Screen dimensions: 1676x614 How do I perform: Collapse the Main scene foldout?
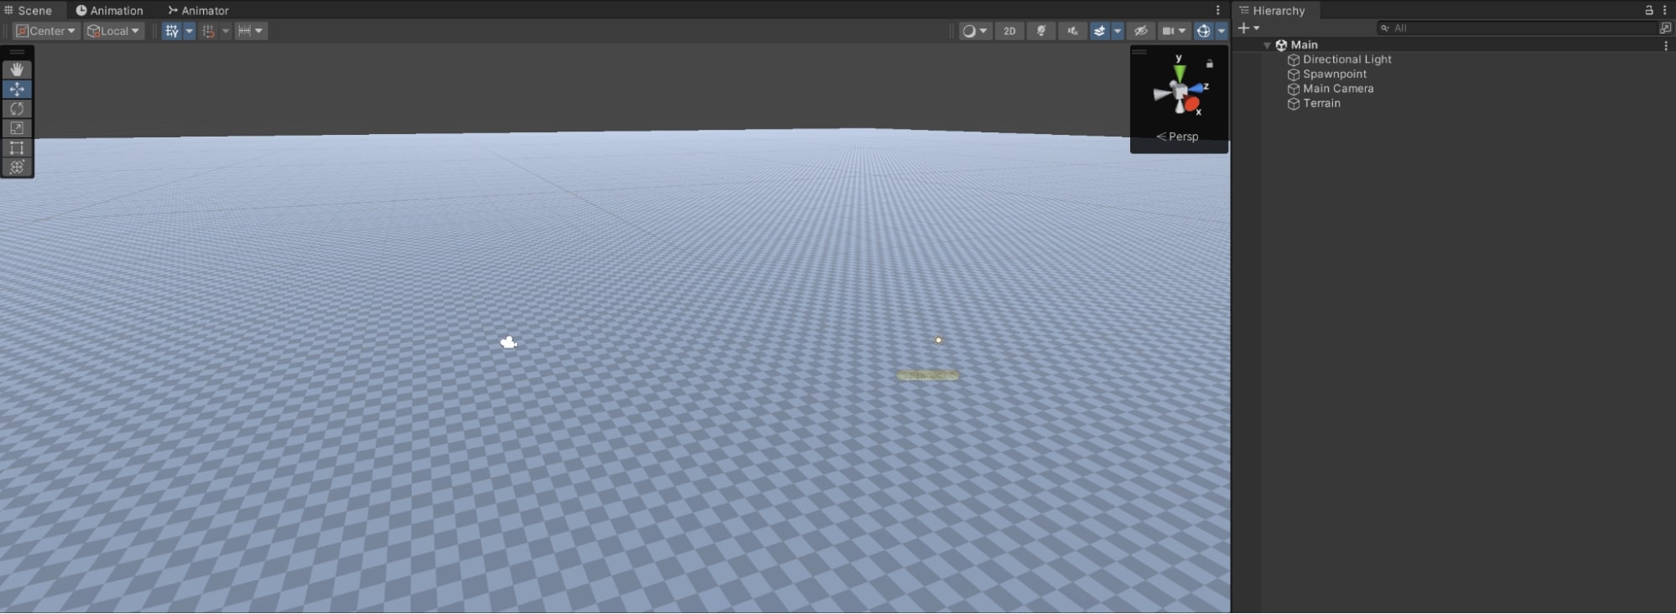1267,45
